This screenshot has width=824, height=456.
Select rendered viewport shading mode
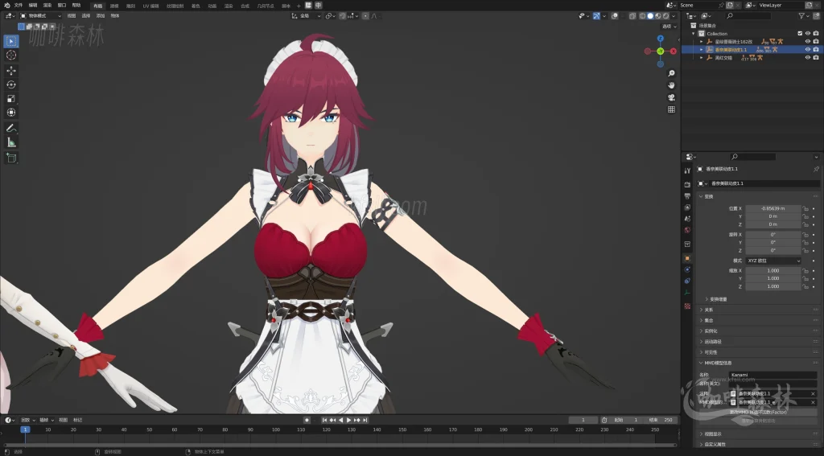click(x=665, y=16)
